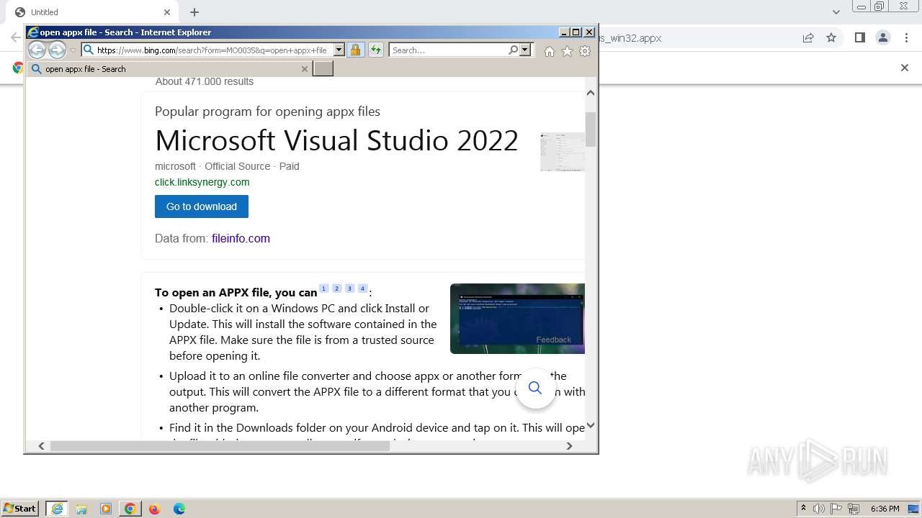View the security lock report icon
The height and width of the screenshot is (518, 922).
point(355,50)
